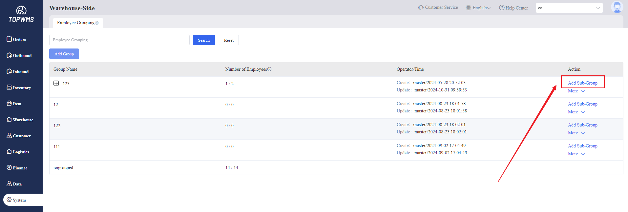Click the Number of Employees help icon
628x212 pixels.
[x=269, y=69]
